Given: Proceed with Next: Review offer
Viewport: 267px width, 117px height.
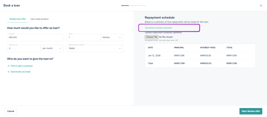Looking at the screenshot, I should [251, 111].
